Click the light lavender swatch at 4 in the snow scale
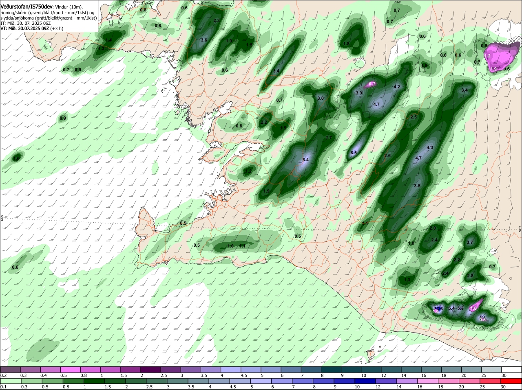 point(232,370)
